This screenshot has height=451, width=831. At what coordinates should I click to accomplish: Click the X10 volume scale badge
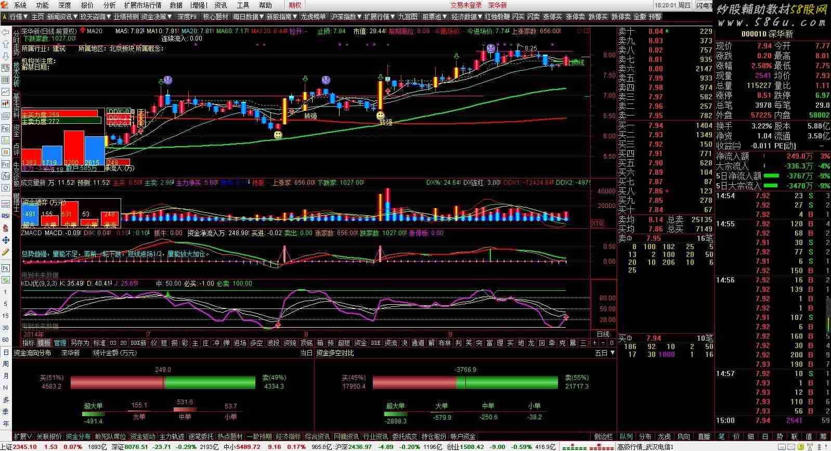click(598, 223)
